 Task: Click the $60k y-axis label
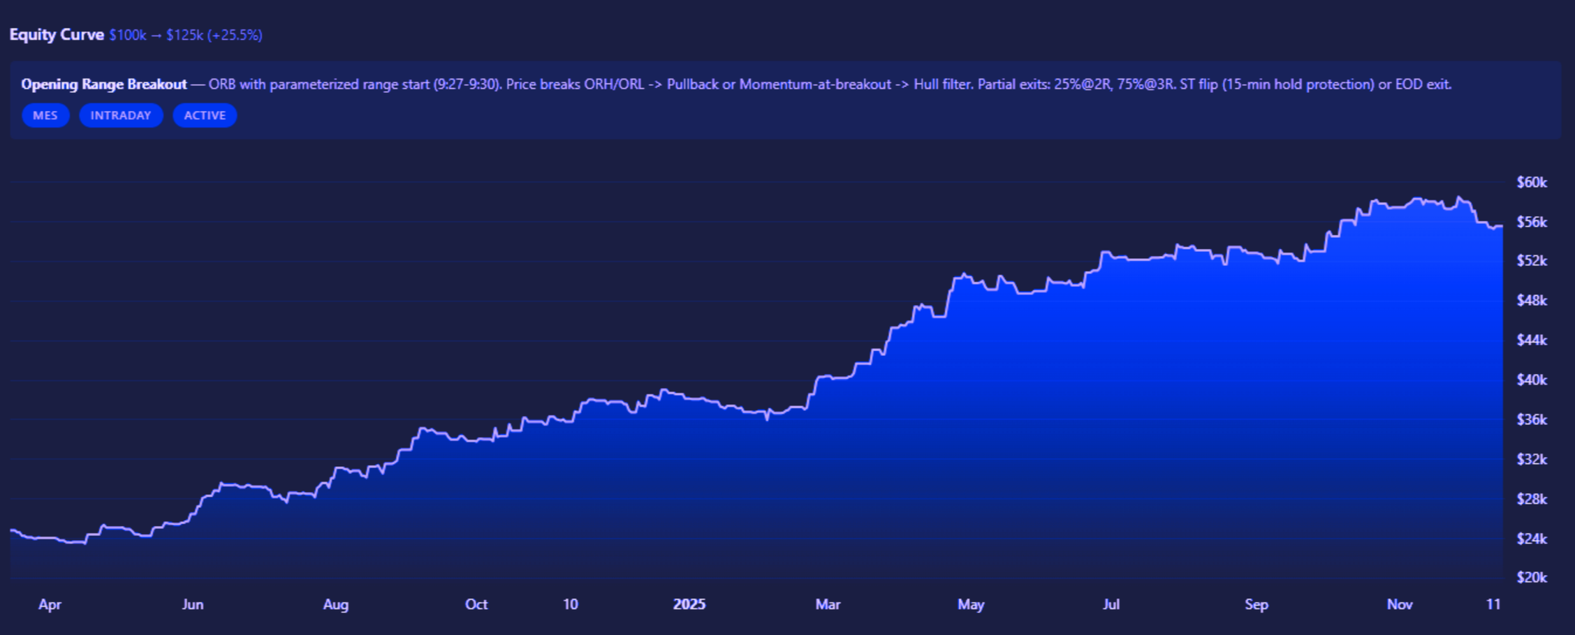tap(1532, 182)
